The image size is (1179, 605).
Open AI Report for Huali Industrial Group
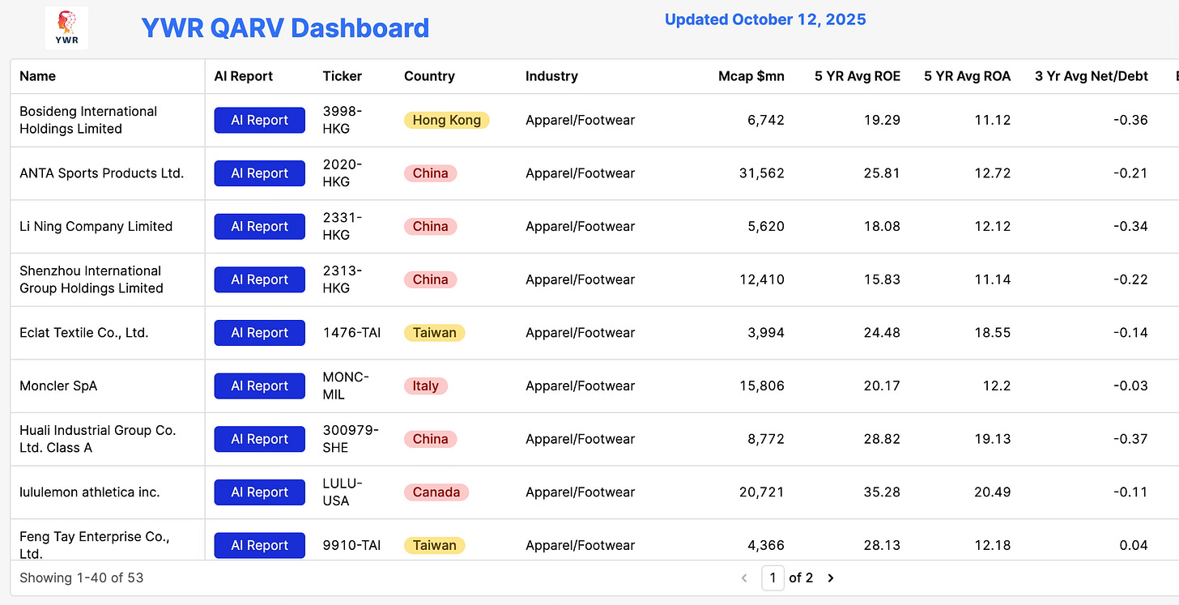coord(259,439)
